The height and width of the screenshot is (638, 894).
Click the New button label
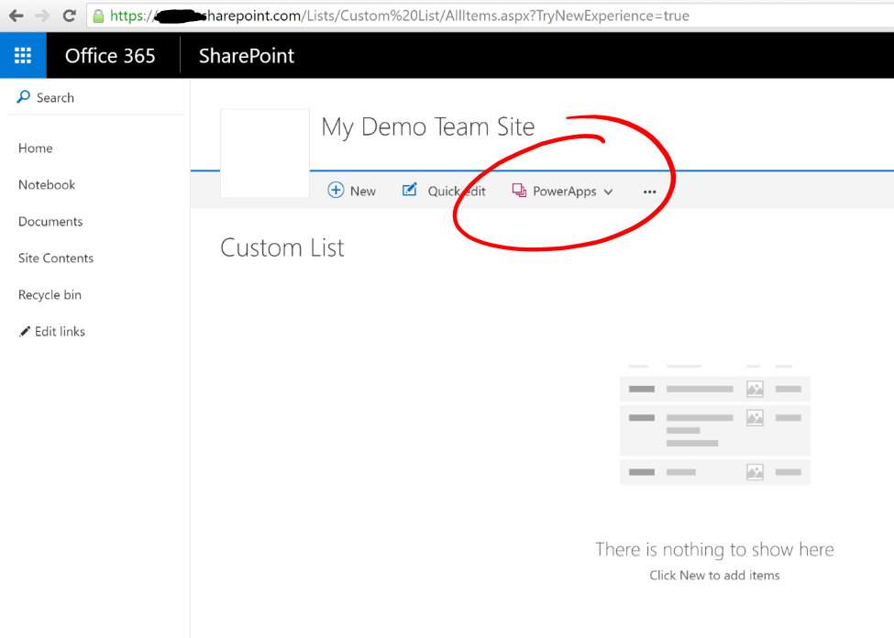point(362,192)
